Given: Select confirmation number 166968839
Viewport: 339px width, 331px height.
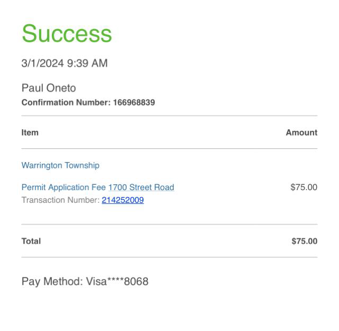Looking at the screenshot, I should pos(134,103).
